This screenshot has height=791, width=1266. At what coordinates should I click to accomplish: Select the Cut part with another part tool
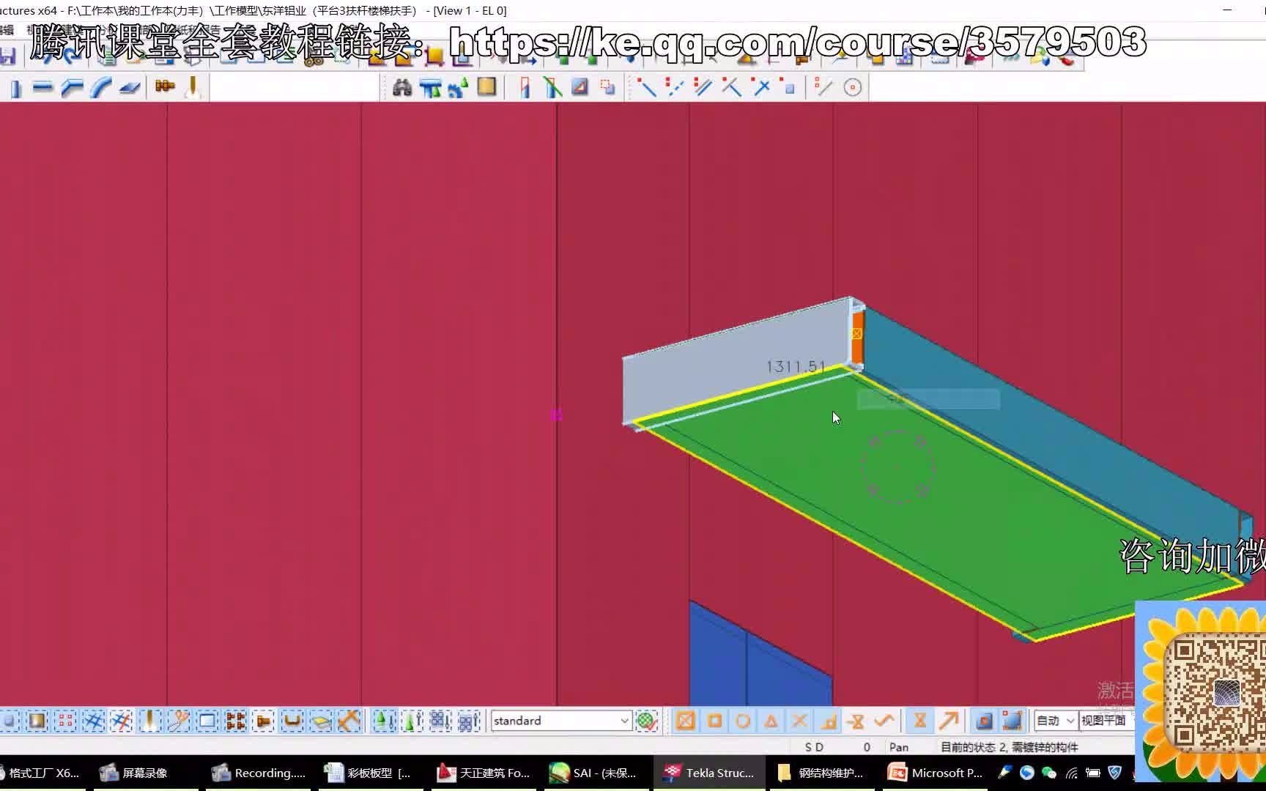pyautogui.click(x=608, y=88)
